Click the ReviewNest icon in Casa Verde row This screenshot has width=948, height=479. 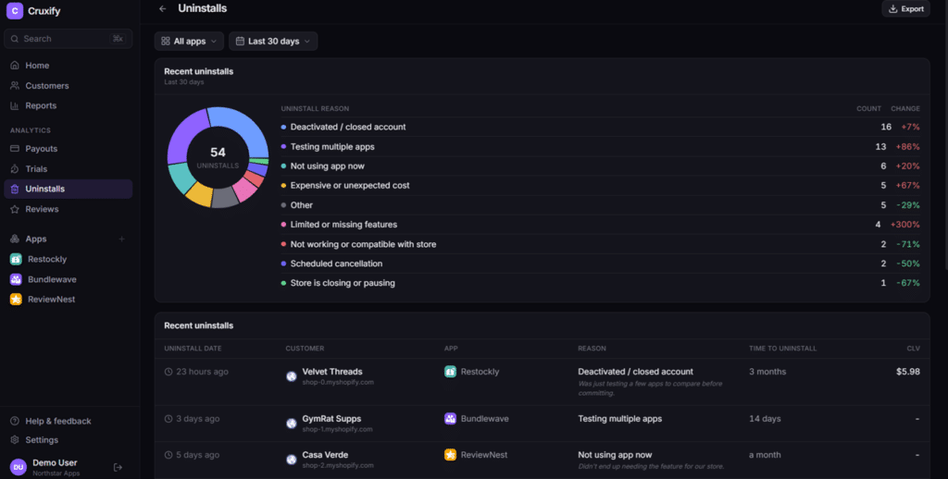tap(450, 455)
